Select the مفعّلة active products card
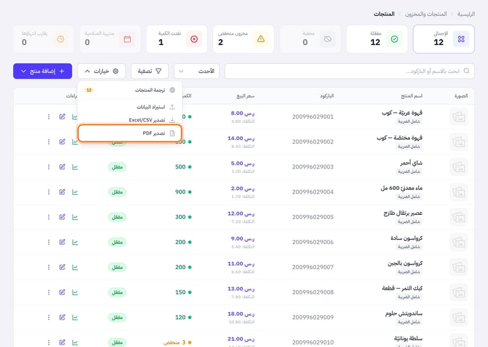Viewport: 488px width, 347px height. 377,39
